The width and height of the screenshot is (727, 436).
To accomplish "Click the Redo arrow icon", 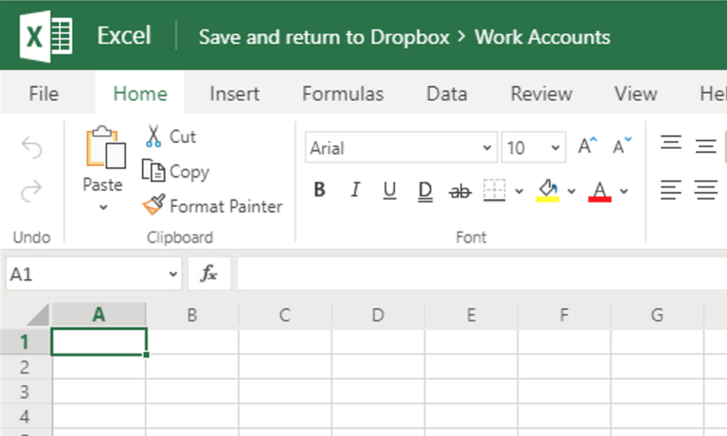I will [31, 191].
